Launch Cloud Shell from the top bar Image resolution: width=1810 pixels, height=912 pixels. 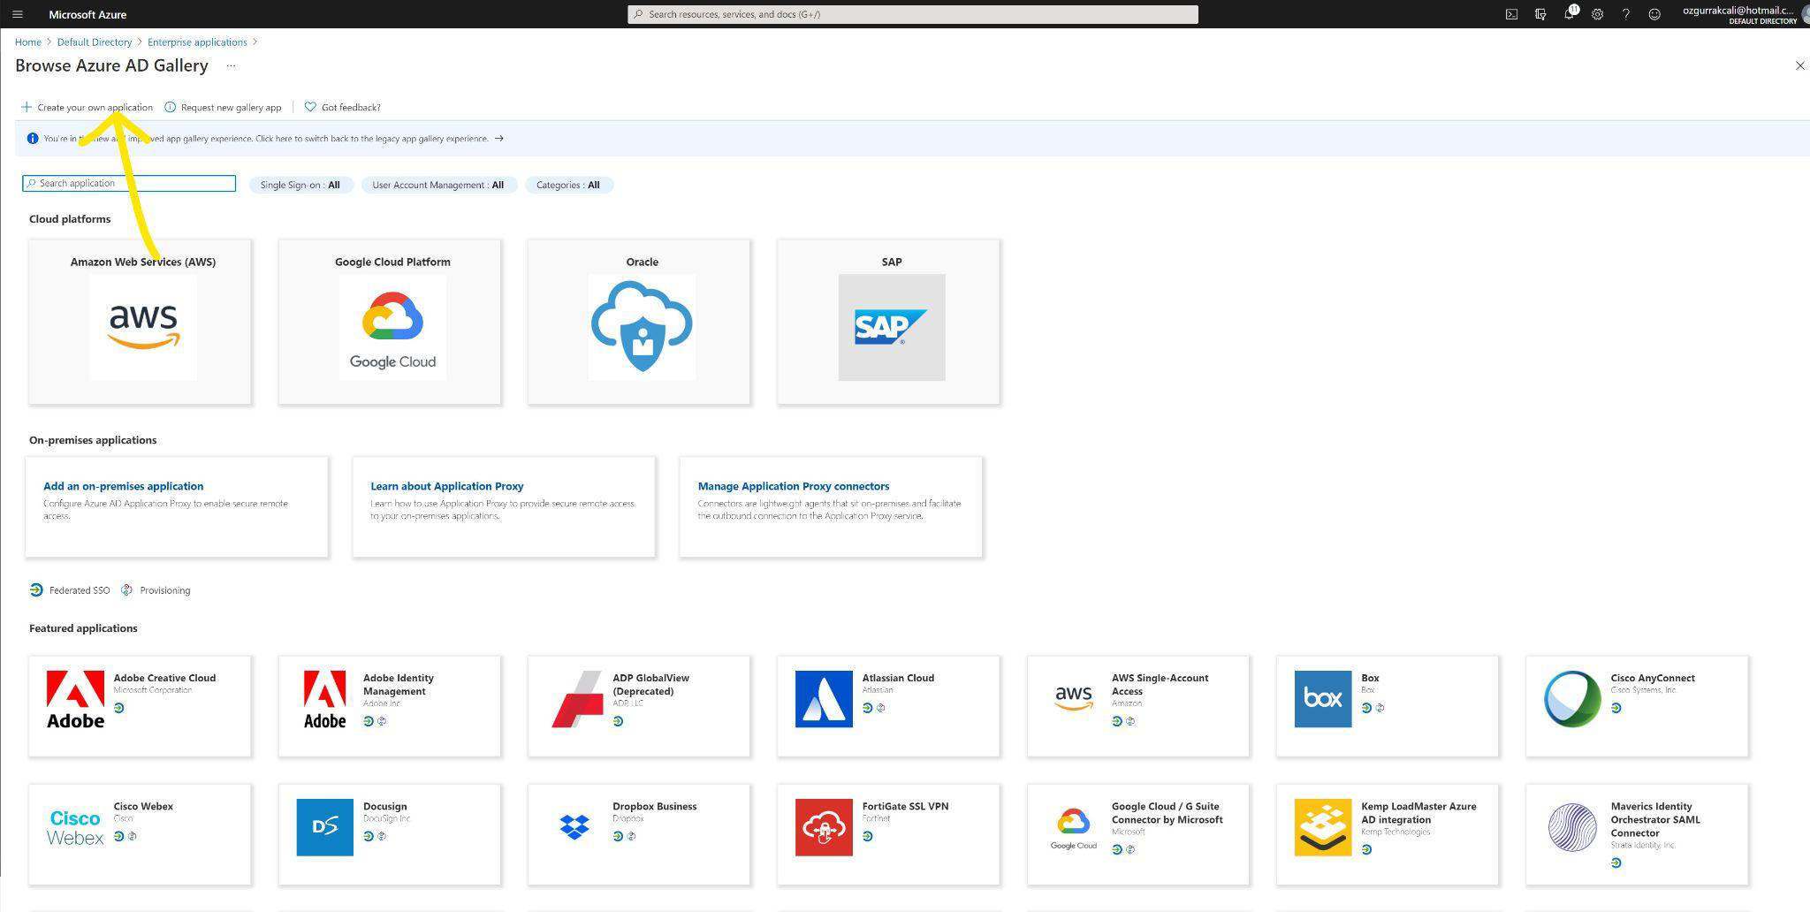click(1511, 14)
